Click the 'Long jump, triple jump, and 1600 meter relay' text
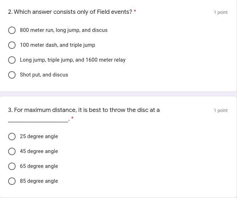The width and height of the screenshot is (237, 198). 73,60
